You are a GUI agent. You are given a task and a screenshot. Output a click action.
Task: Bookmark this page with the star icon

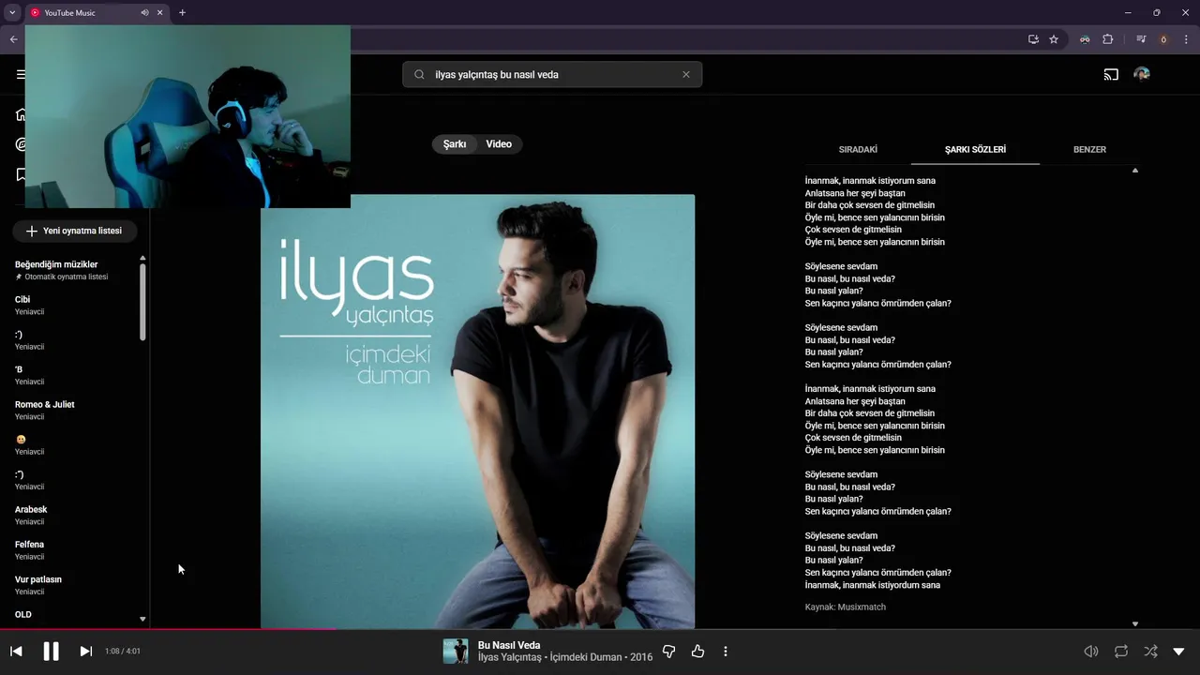coord(1054,39)
